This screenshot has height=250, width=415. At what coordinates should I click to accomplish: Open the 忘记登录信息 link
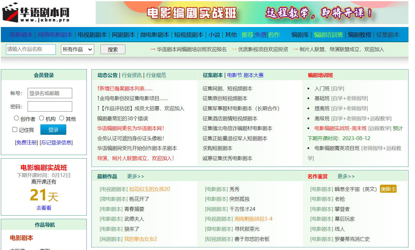[x=56, y=143]
